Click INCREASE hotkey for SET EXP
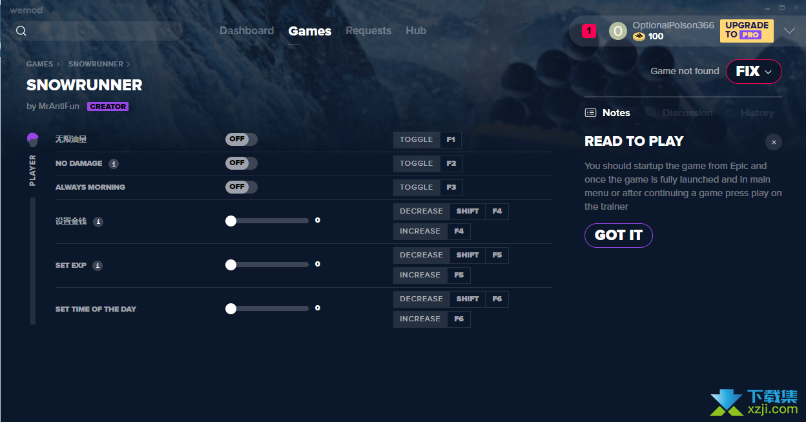The image size is (806, 422). pos(420,276)
